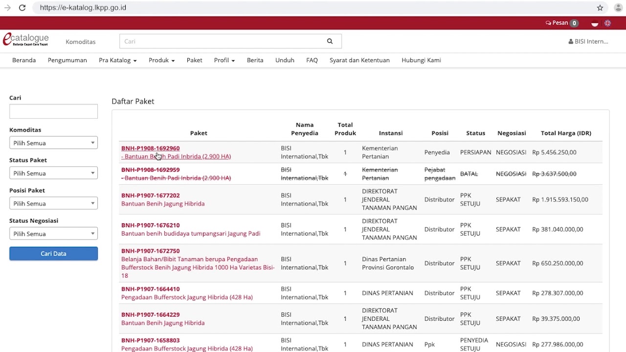This screenshot has width=626, height=352.
Task: Click the Rp 5.456.250,00 price cell
Action: (x=554, y=153)
